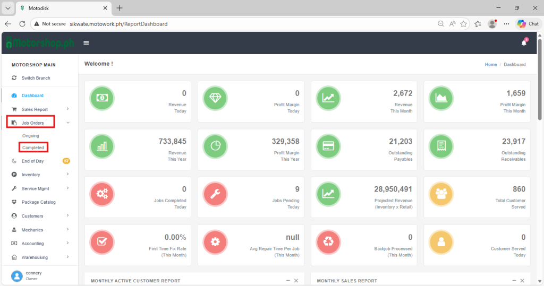Open End of Day page
The width and height of the screenshot is (544, 286).
pyautogui.click(x=32, y=161)
